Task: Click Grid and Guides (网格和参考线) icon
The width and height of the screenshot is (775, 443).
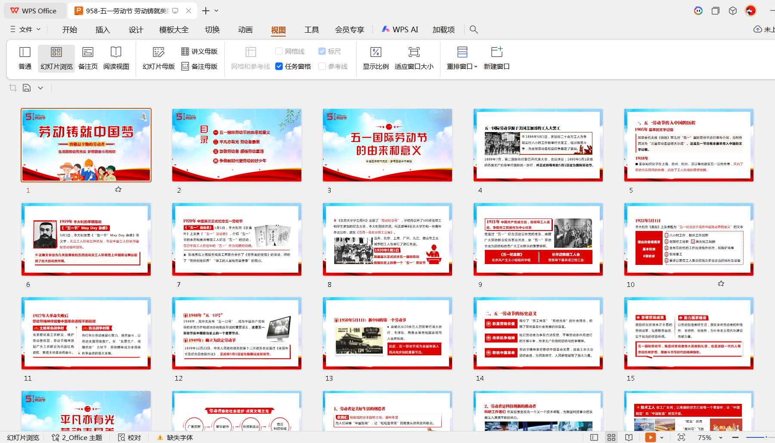Action: pos(251,52)
